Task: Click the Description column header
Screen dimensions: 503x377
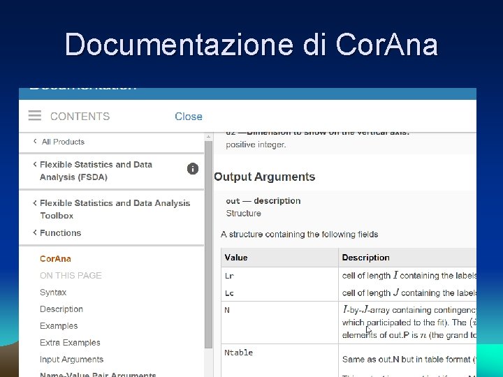Action: pyautogui.click(x=407, y=258)
